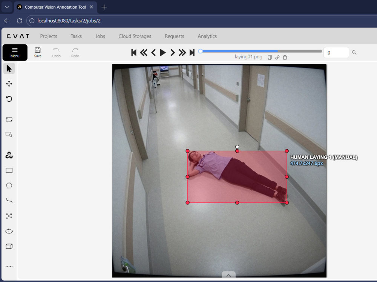Open the CVAT Menu button
Viewport: 377px width, 282px height.
coord(15,52)
